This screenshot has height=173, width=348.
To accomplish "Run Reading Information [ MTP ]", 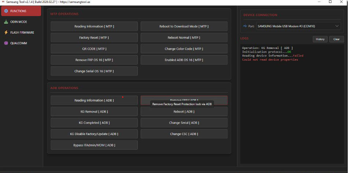I will pos(94,26).
